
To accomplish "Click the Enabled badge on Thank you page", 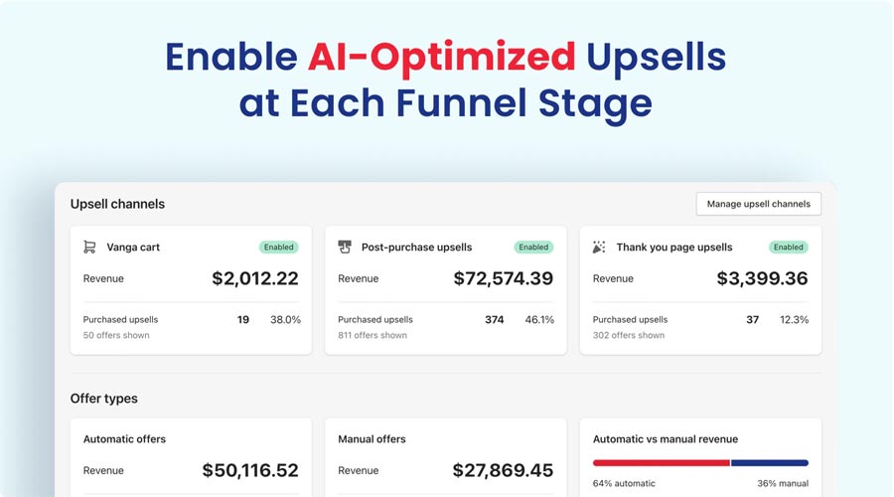I will tap(789, 248).
